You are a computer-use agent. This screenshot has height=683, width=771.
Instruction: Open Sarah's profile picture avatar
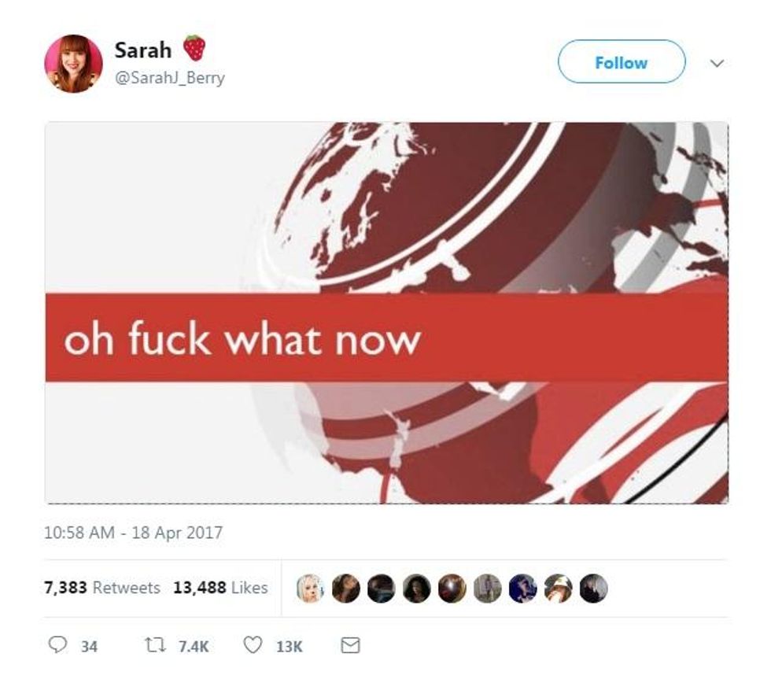(73, 64)
